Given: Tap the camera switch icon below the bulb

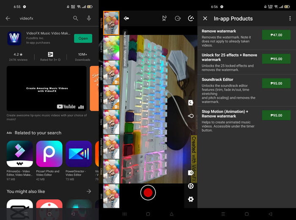Looking at the screenshot, I should tap(191, 173).
